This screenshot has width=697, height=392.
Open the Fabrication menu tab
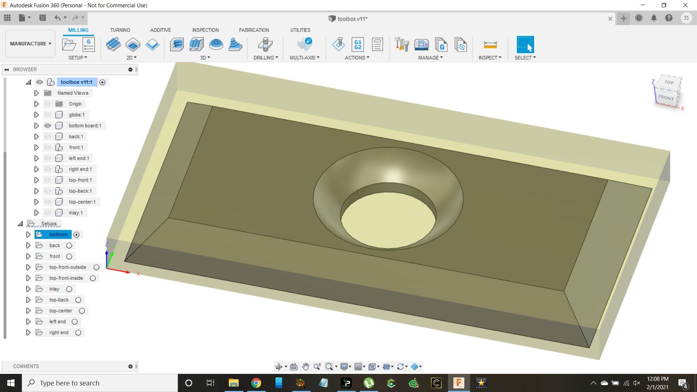[254, 30]
